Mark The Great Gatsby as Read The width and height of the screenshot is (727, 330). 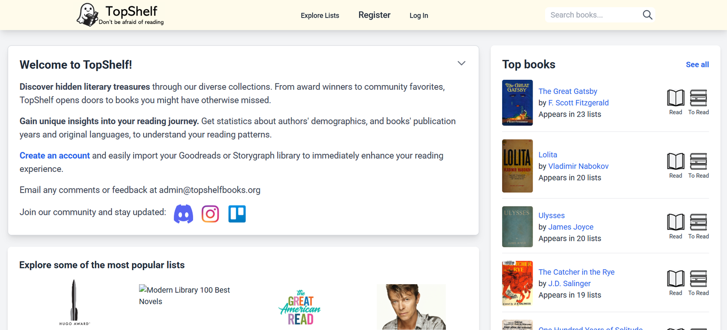coord(675,102)
